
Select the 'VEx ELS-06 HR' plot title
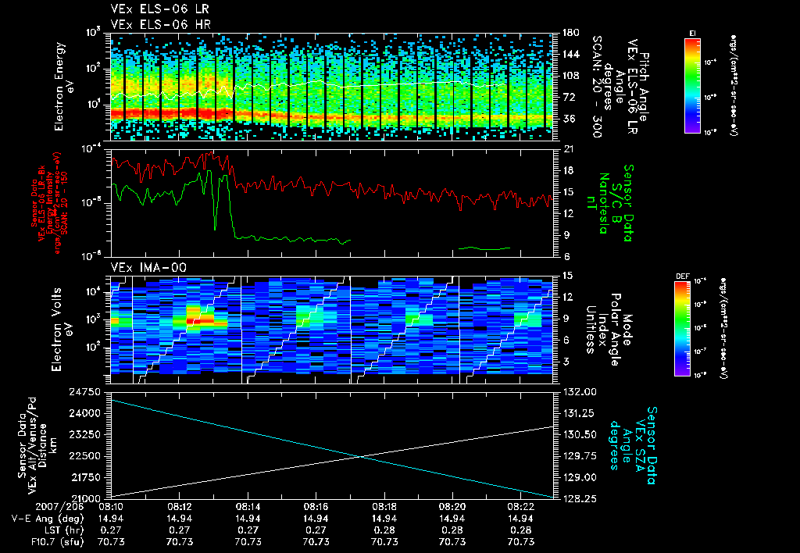pyautogui.click(x=160, y=24)
